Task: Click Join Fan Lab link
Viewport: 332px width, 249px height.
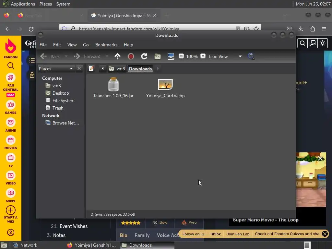Action: [x=238, y=234]
